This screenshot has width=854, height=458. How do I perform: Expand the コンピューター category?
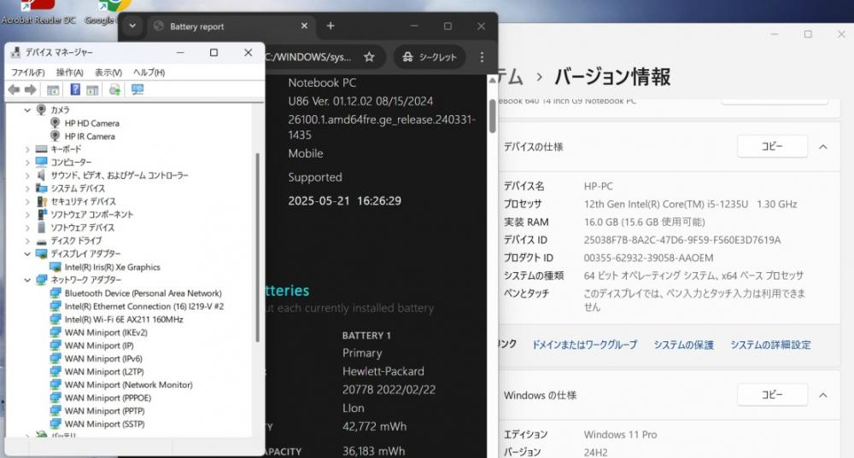pyautogui.click(x=27, y=163)
